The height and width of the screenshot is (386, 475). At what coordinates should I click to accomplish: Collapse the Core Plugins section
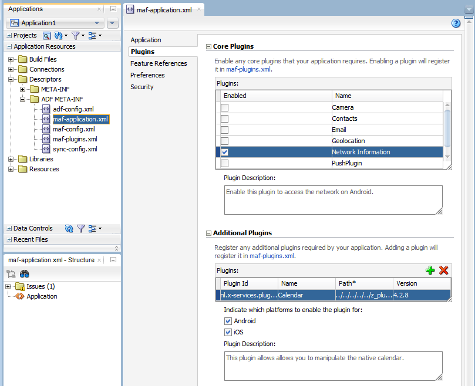[208, 46]
